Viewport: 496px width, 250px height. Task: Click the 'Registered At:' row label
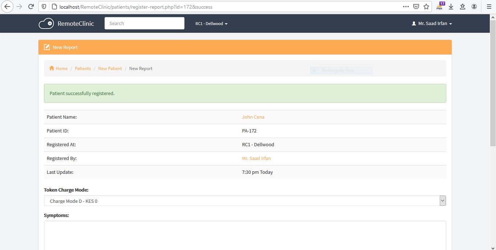click(61, 144)
